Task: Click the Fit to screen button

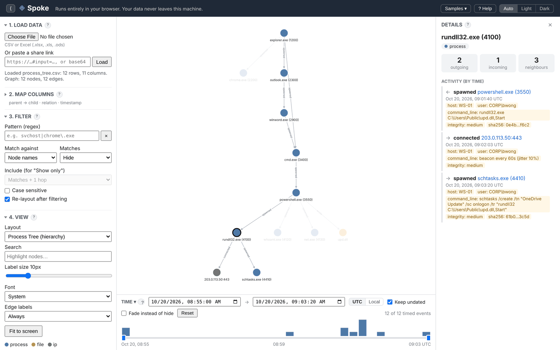Action: (23, 331)
